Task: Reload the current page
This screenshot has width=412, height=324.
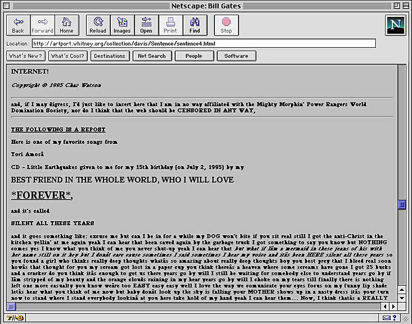Action: (98, 25)
